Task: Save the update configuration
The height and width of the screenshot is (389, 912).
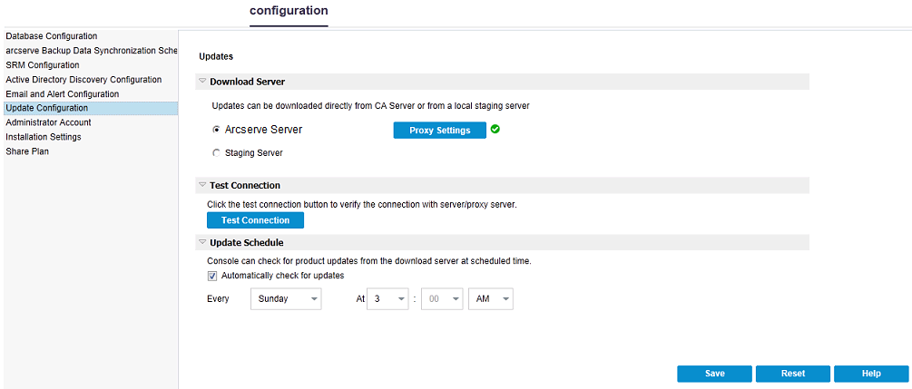Action: click(x=714, y=374)
